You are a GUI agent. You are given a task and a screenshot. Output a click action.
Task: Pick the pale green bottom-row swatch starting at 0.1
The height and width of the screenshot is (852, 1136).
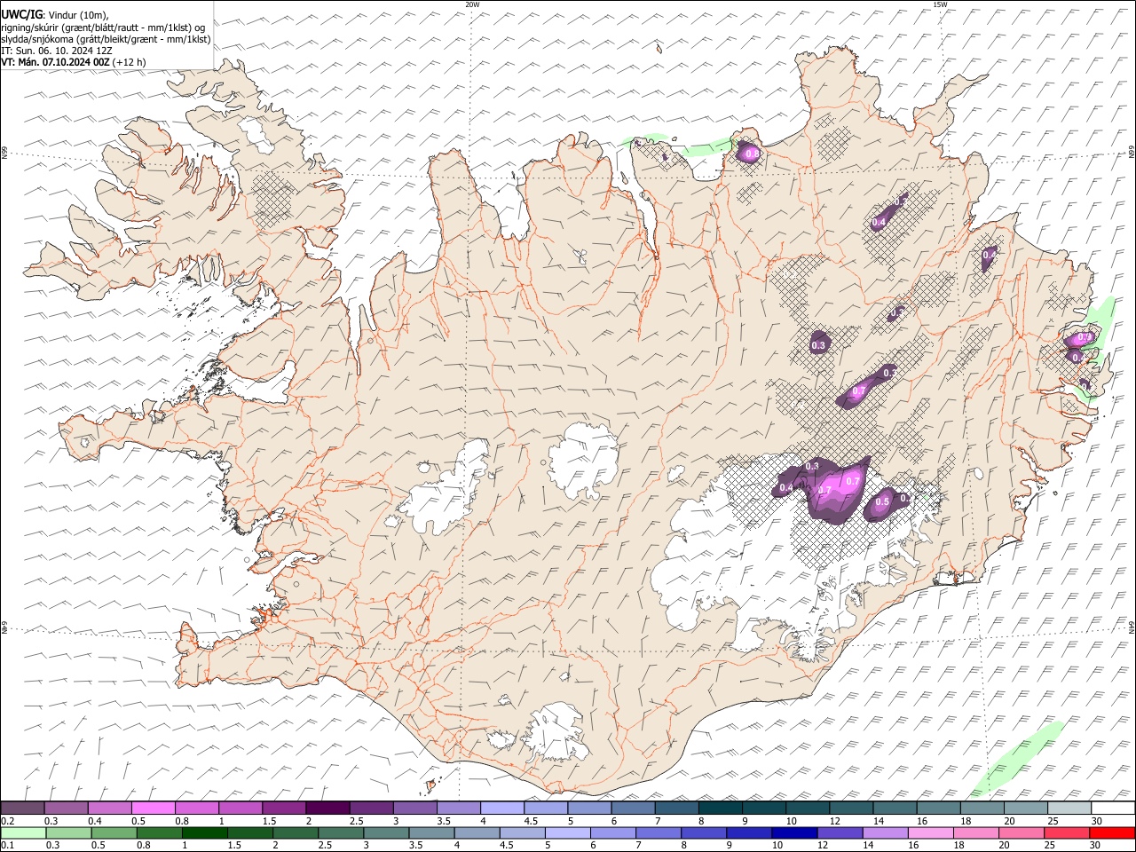pyautogui.click(x=23, y=832)
